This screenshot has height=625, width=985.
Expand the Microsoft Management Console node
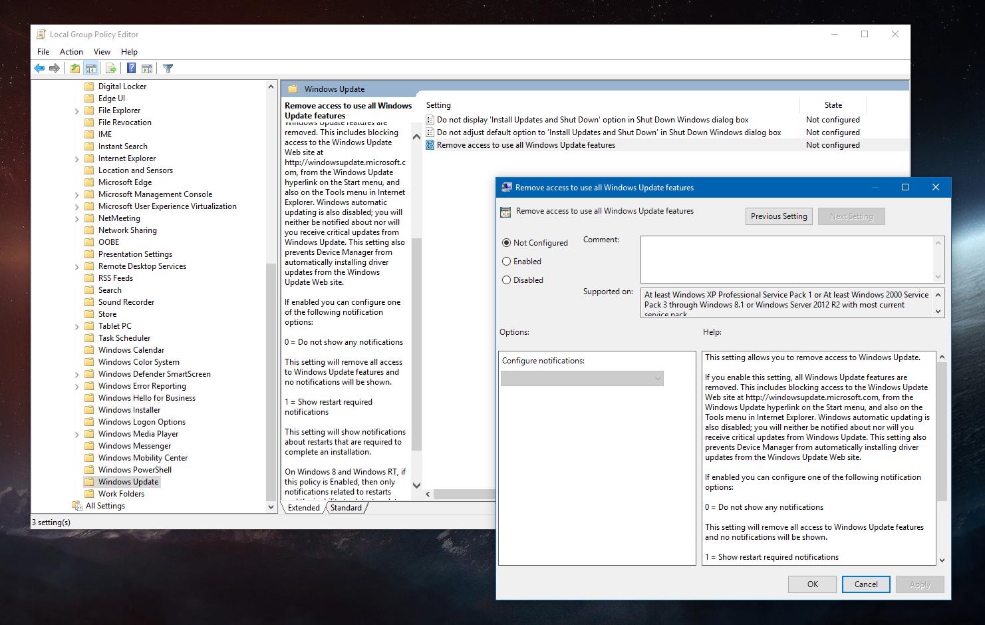pos(76,195)
